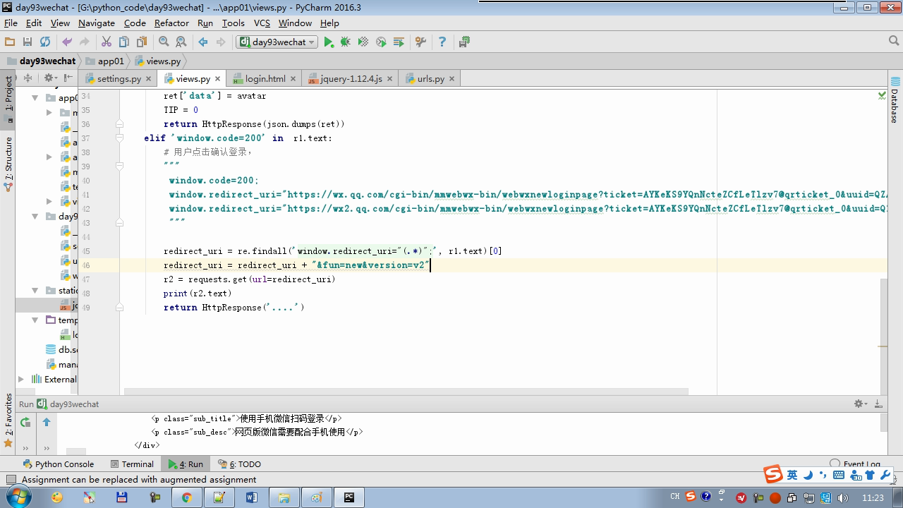Click the Find magnifier icon
This screenshot has height=508, width=903.
coord(164,42)
